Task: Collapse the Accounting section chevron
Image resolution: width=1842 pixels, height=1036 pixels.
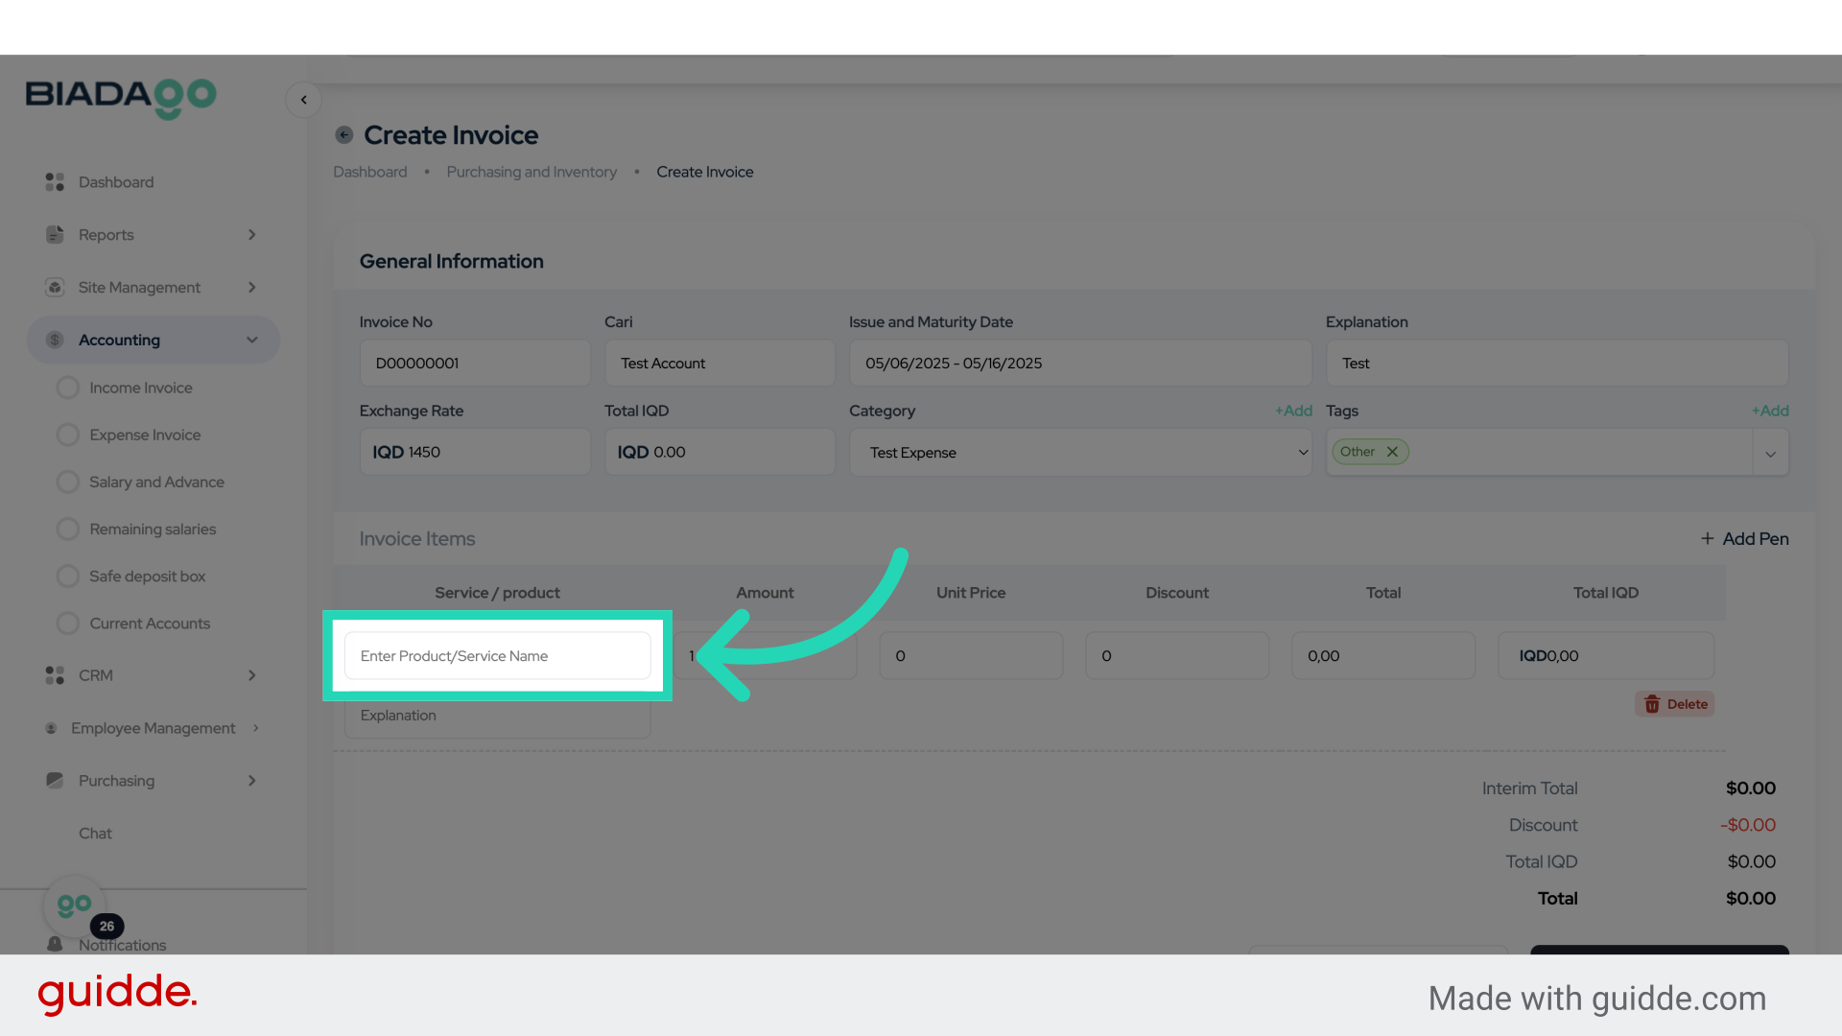Action: 251,340
